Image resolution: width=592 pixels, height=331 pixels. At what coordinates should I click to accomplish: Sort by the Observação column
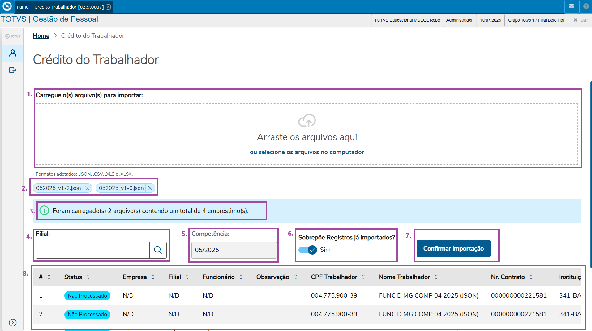click(296, 277)
